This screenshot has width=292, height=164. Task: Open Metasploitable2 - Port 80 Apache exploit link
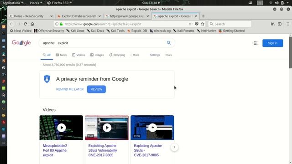click(56, 150)
